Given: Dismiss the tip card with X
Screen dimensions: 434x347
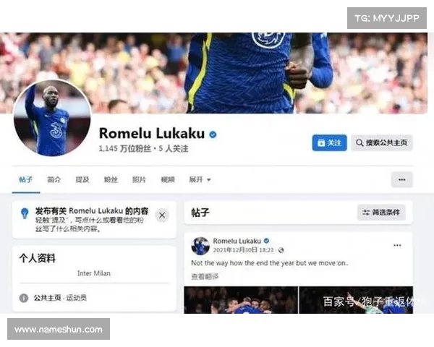Looking at the screenshot, I should [162, 215].
